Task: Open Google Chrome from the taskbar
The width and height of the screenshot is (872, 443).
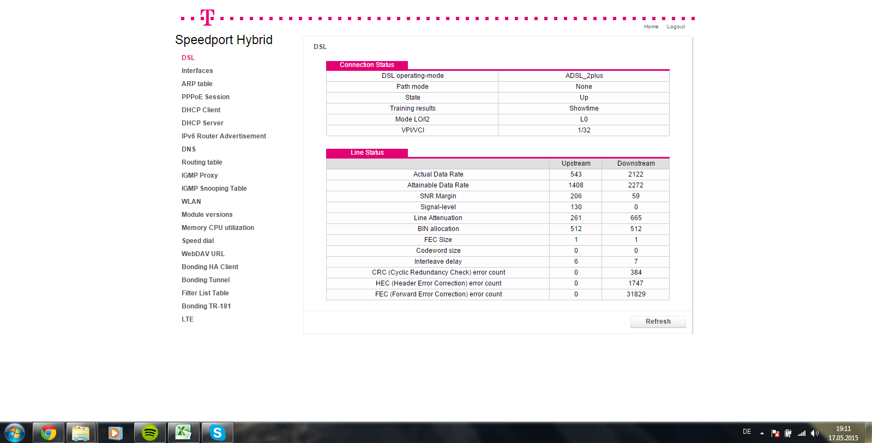Action: 49,433
